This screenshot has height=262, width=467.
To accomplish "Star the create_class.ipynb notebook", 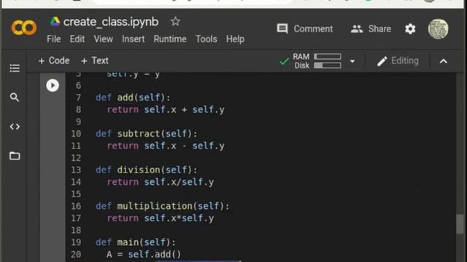I will click(x=175, y=21).
